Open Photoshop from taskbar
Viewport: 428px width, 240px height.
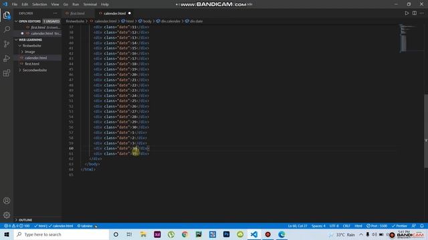point(226,234)
